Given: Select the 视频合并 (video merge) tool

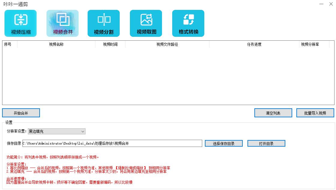Looking at the screenshot, I should click(62, 23).
